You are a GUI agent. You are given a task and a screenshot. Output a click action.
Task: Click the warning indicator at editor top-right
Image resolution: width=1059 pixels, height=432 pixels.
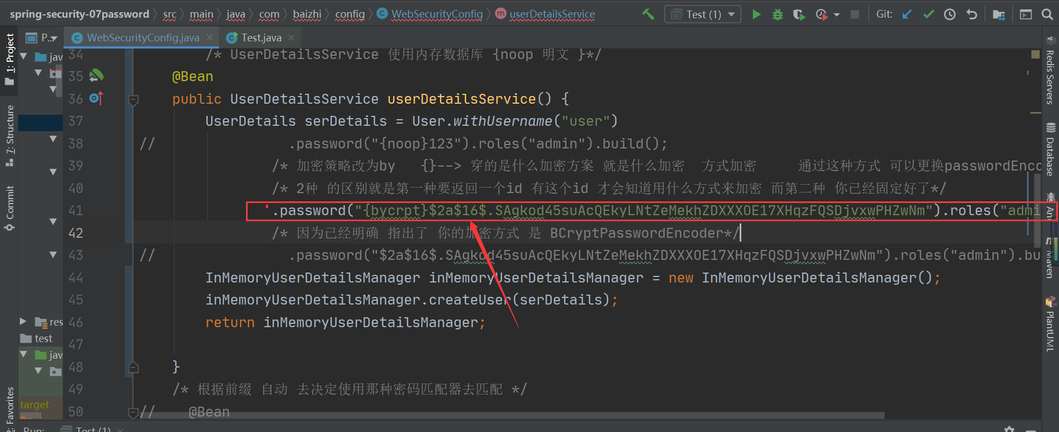pos(1035,54)
